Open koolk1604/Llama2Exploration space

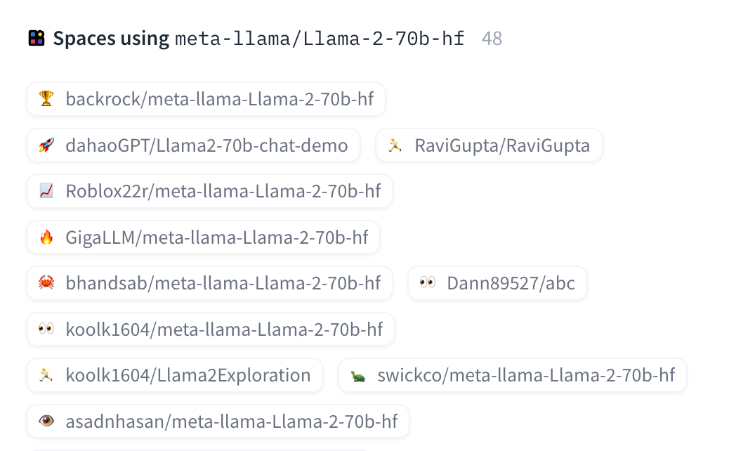point(188,376)
